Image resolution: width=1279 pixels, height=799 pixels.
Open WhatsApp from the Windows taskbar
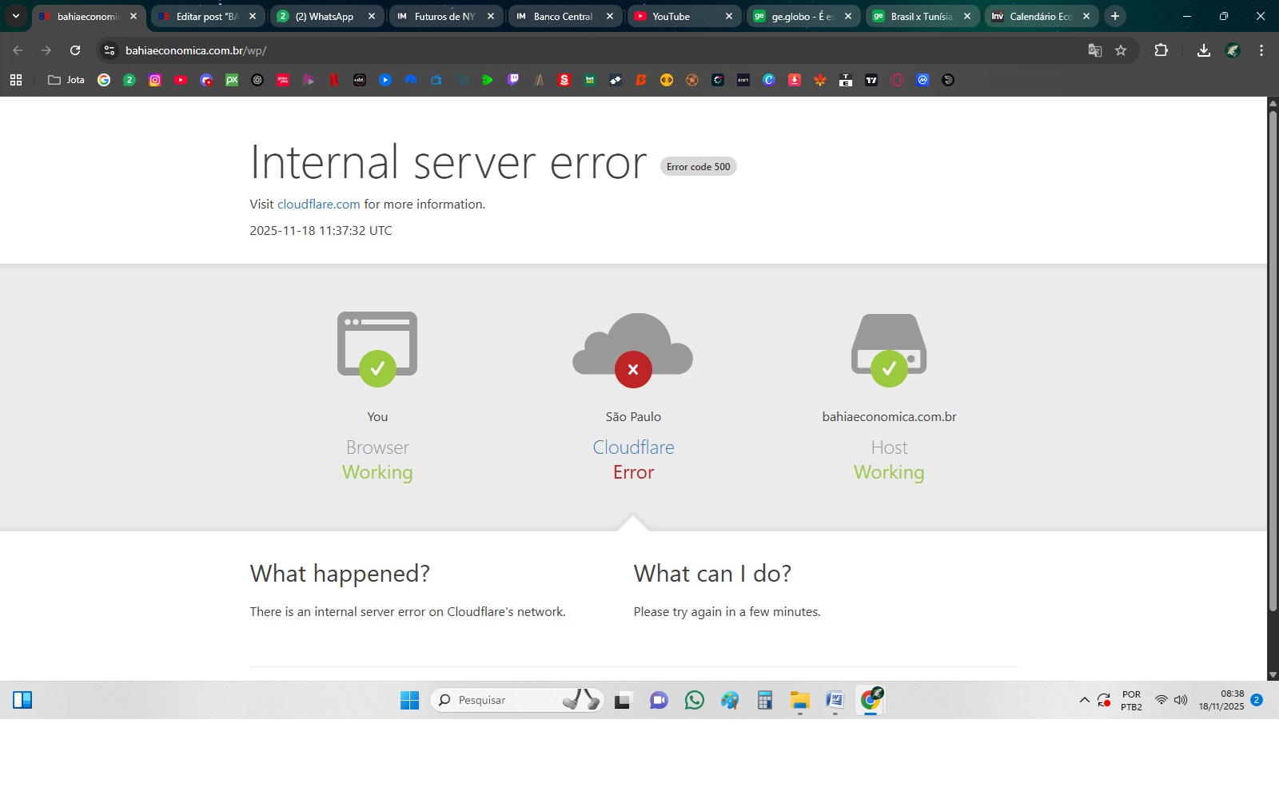[694, 701]
